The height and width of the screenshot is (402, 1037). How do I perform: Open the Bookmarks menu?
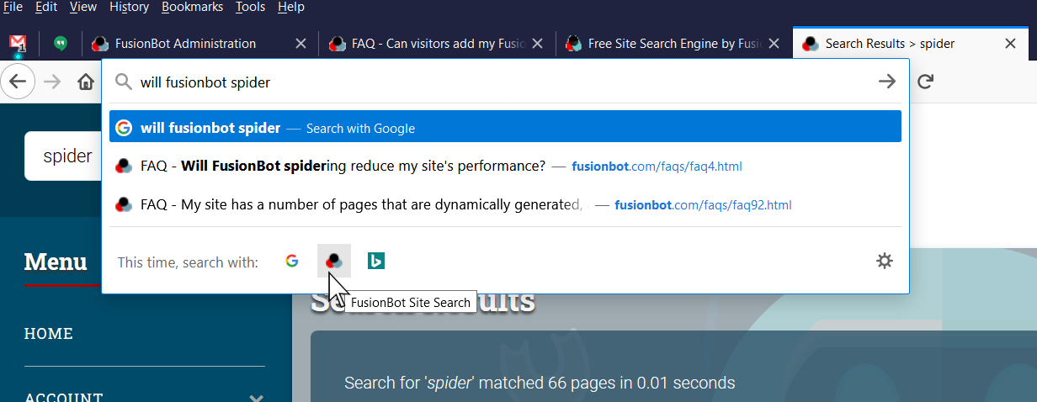click(x=193, y=7)
